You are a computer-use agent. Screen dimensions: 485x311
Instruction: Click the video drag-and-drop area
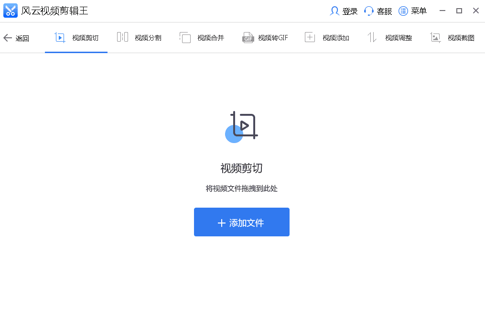(x=241, y=188)
